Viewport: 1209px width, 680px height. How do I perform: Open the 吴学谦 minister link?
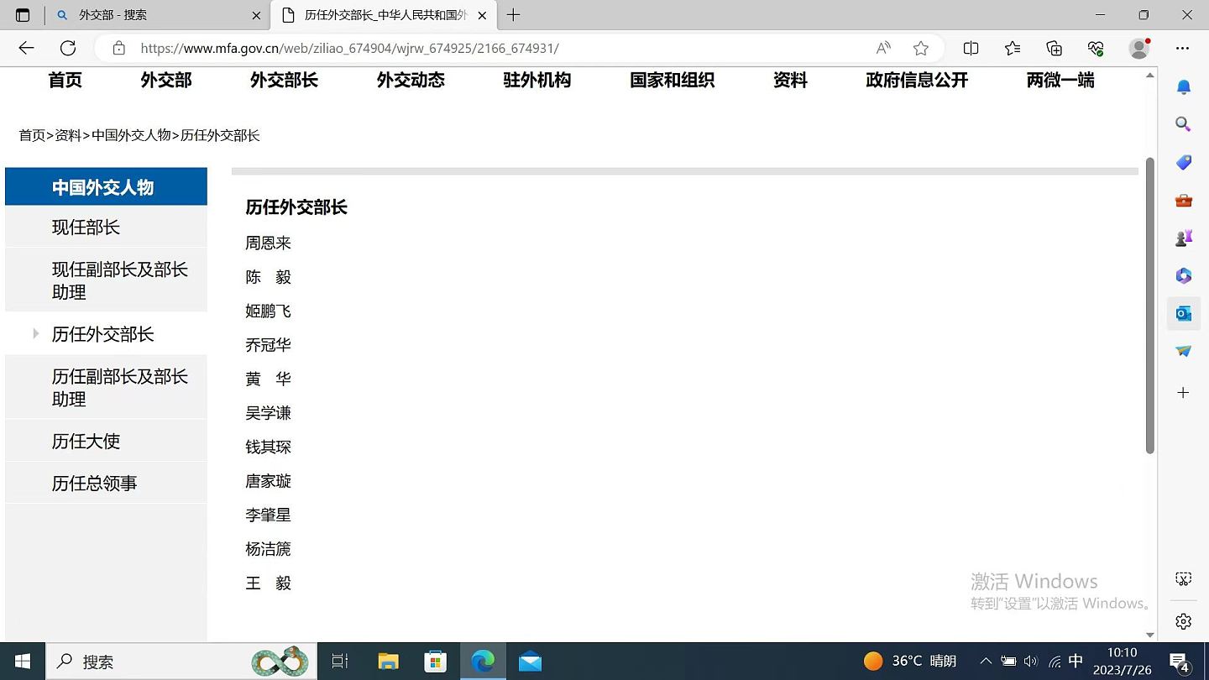269,413
